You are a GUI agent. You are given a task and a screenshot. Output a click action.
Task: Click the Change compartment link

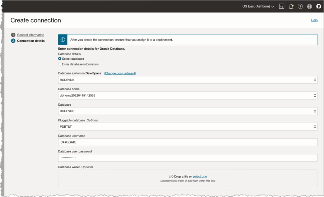(120, 73)
